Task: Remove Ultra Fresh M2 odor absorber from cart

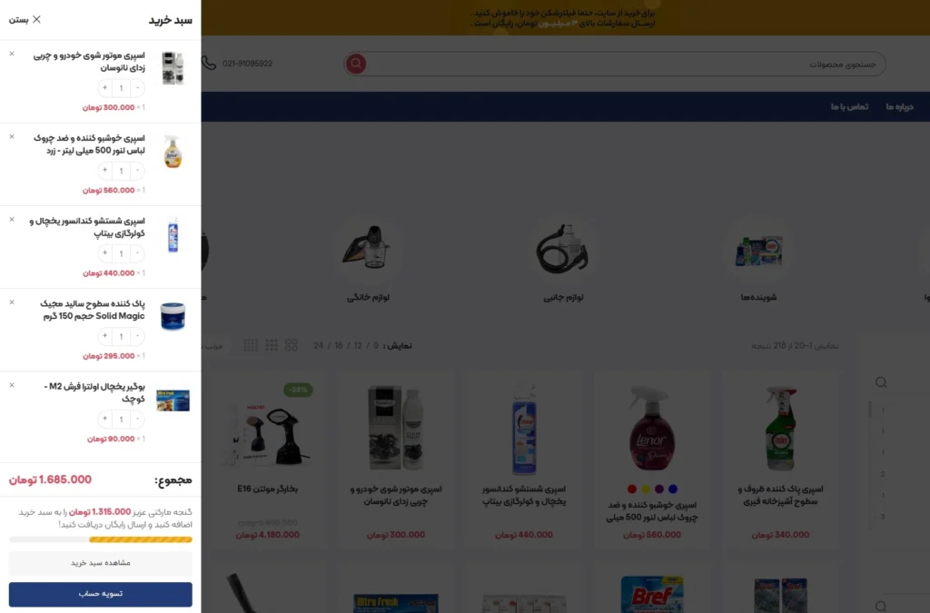Action: pos(12,385)
